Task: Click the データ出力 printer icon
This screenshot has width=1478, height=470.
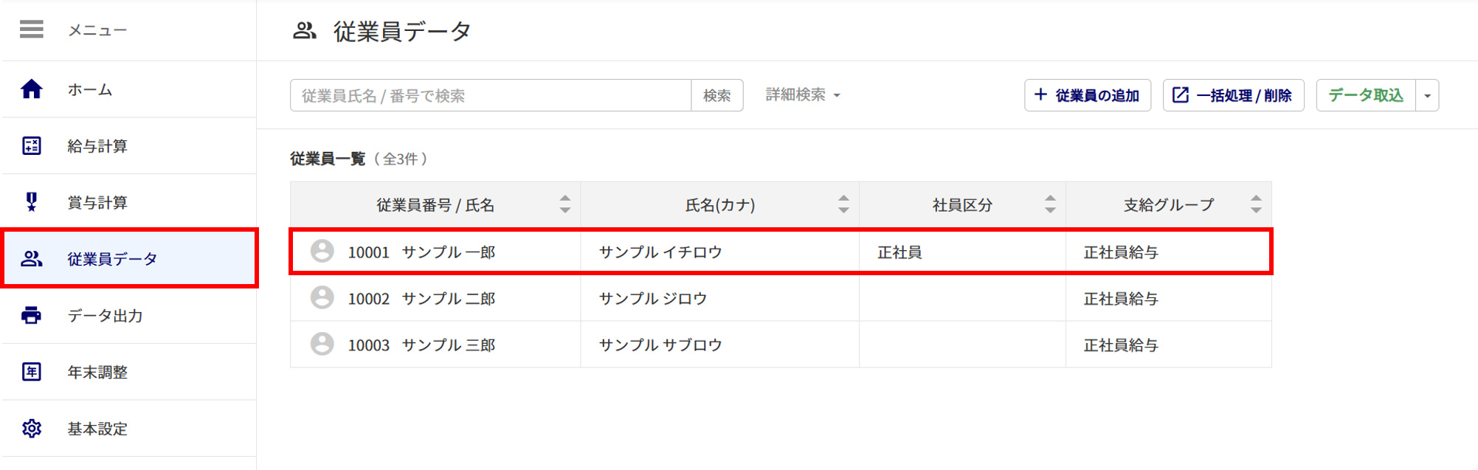Action: (31, 315)
